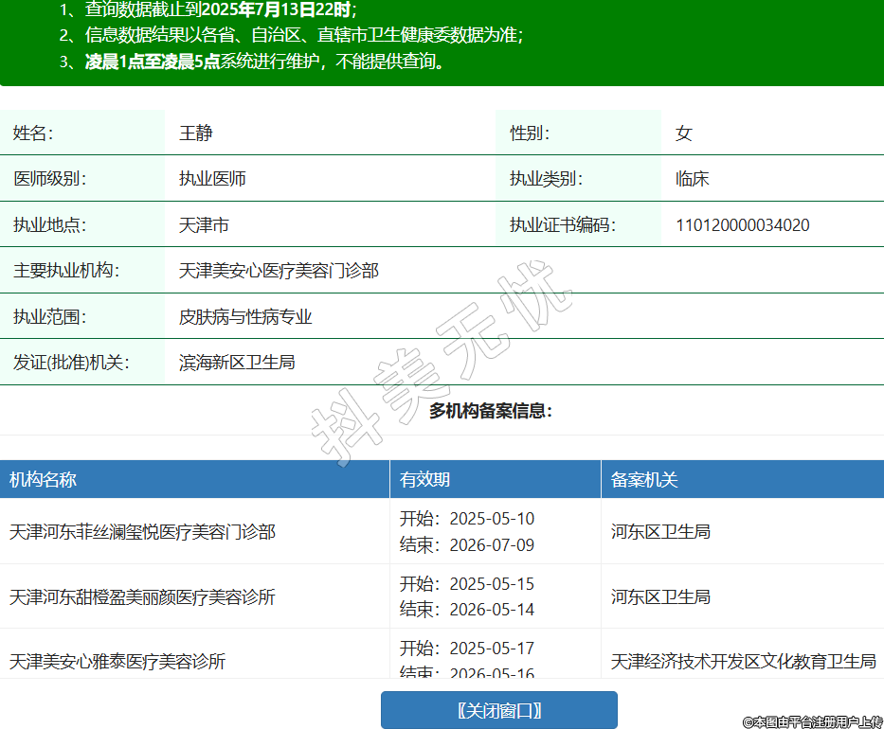
Task: Select the 皮肤病与性病专业 practice scope text
Action: (245, 317)
